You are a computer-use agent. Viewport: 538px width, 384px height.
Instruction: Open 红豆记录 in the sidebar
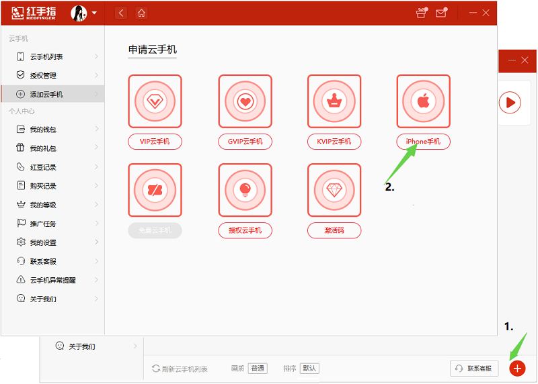tap(53, 167)
